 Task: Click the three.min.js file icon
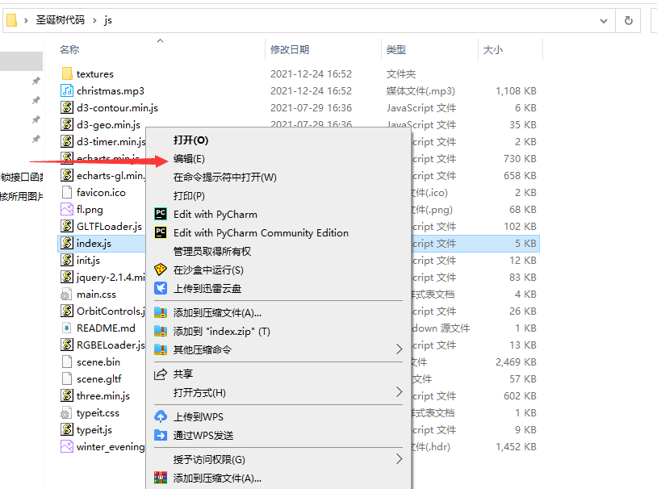67,395
